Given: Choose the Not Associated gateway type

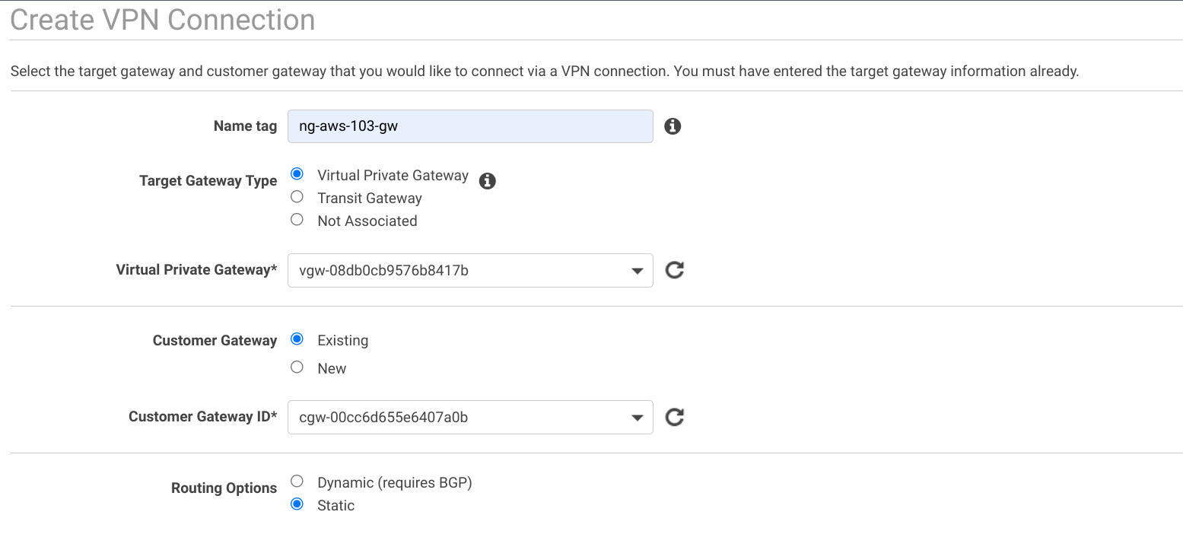Looking at the screenshot, I should [297, 220].
